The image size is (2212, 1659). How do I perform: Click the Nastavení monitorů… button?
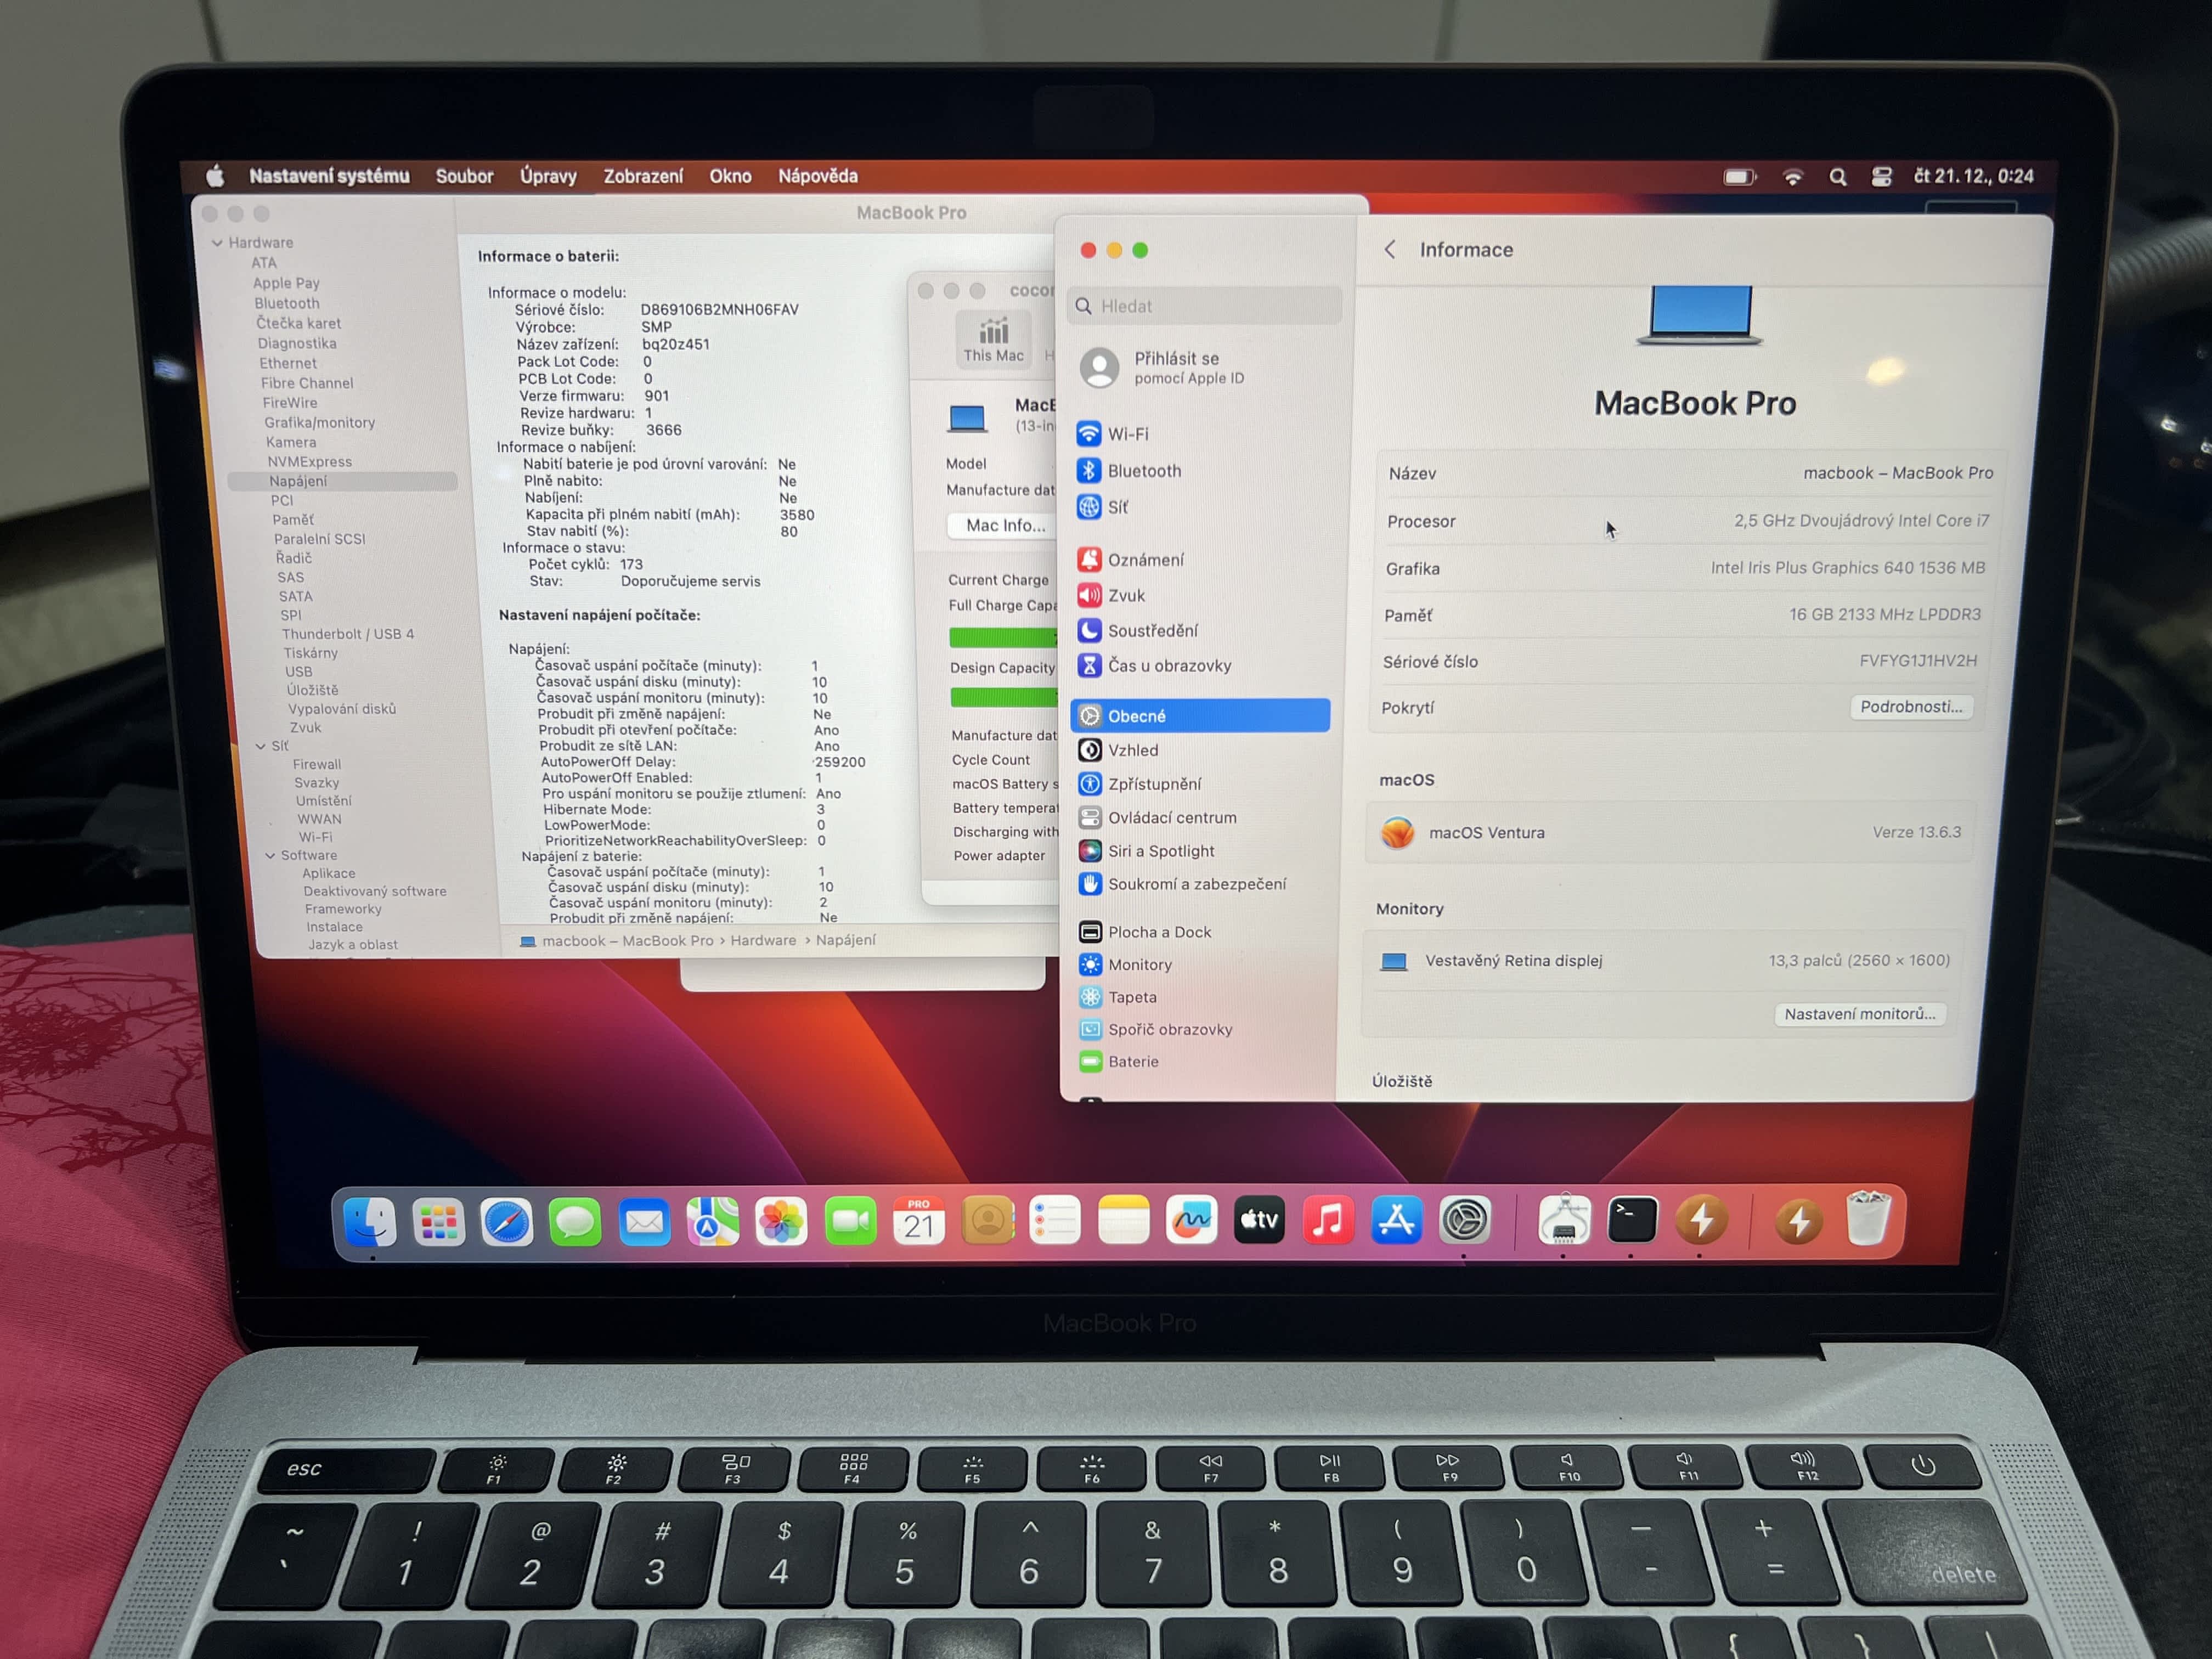(1859, 1014)
